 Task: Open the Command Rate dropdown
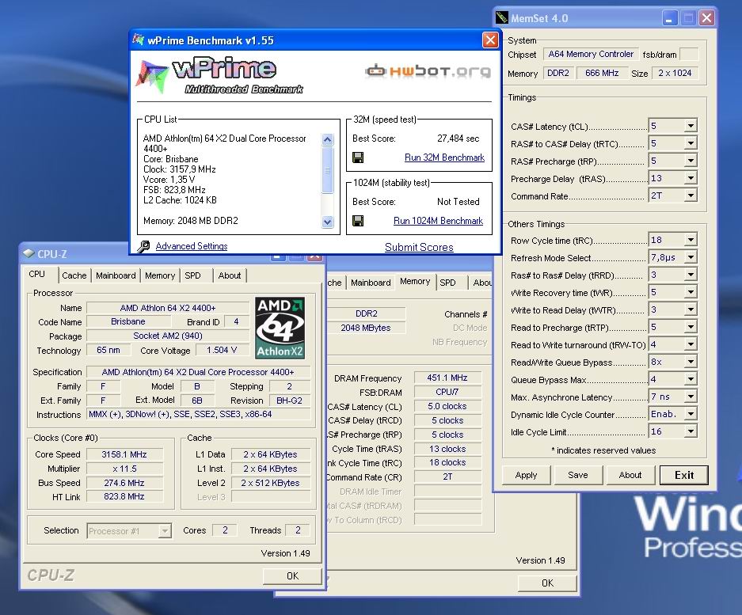(x=691, y=196)
